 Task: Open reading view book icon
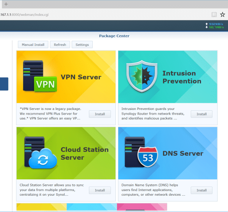click(x=214, y=14)
